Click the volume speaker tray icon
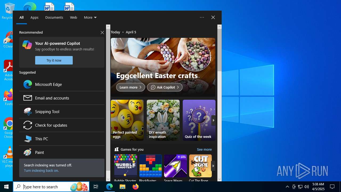 (307, 187)
